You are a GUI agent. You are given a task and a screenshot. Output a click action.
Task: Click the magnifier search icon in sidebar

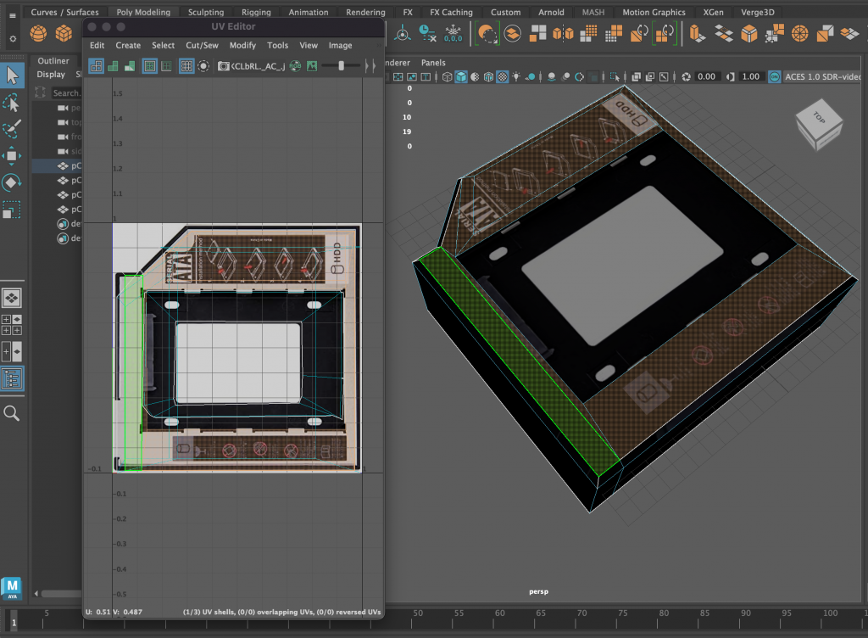pos(12,412)
